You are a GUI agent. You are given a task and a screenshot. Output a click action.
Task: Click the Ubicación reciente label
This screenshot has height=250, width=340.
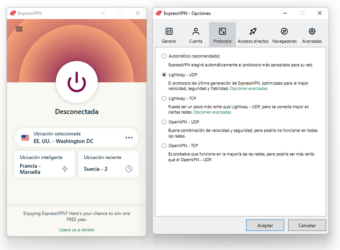point(102,157)
